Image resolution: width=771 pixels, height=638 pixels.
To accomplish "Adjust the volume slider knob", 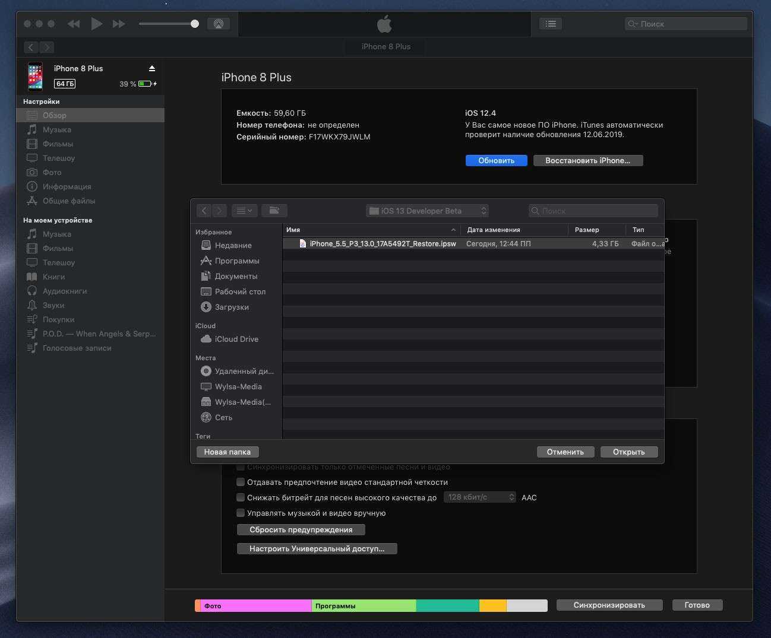I will [x=194, y=24].
